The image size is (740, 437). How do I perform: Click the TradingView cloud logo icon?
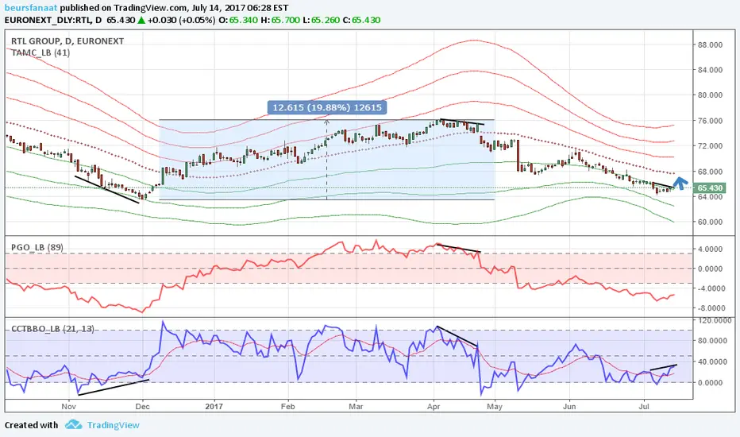point(73,424)
